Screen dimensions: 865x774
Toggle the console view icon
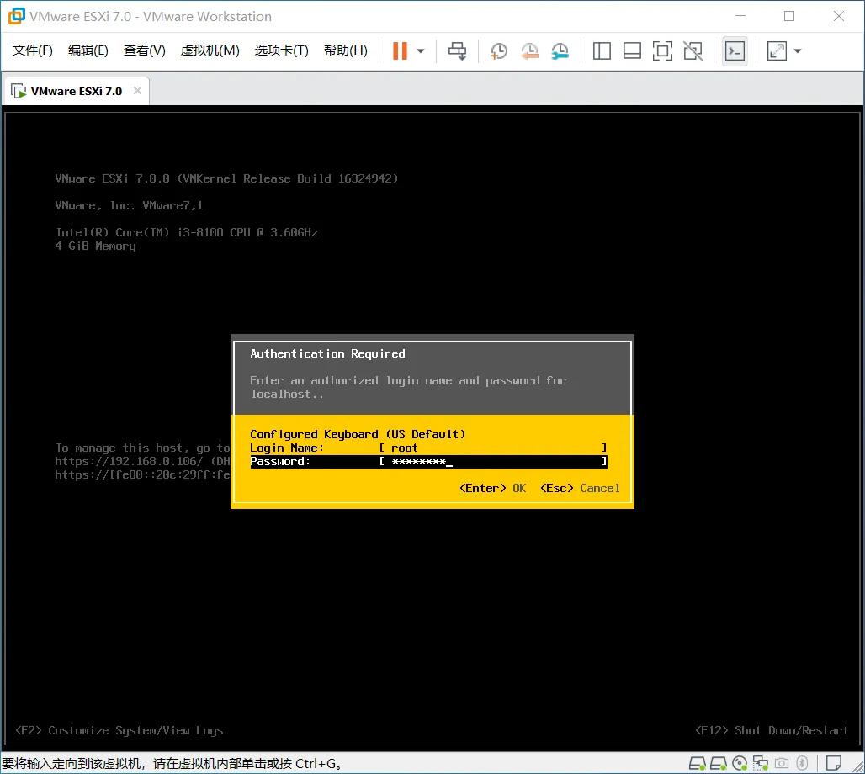pos(735,51)
